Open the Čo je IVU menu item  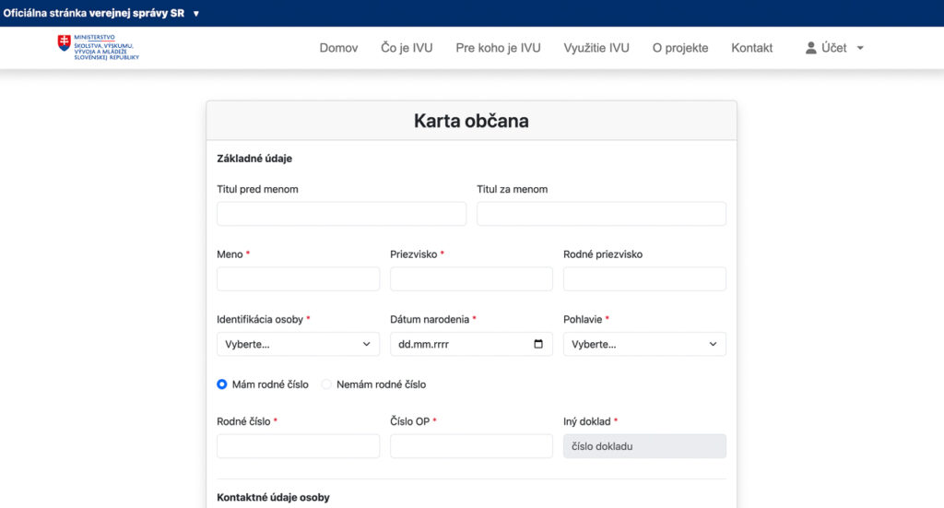pyautogui.click(x=407, y=48)
